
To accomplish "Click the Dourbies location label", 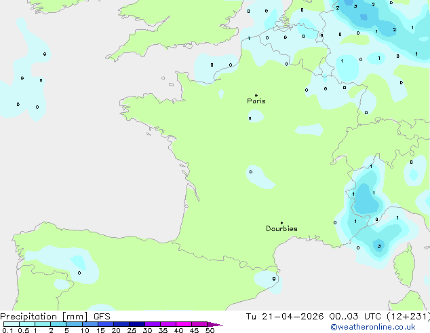I will 281,228.
